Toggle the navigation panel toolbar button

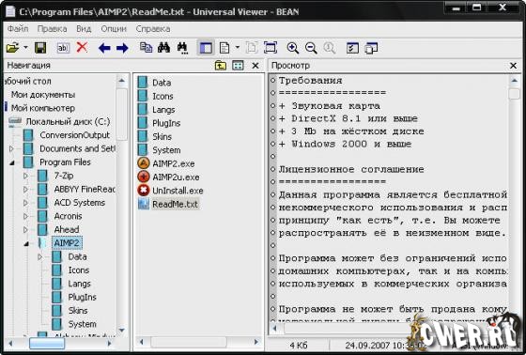pos(206,48)
